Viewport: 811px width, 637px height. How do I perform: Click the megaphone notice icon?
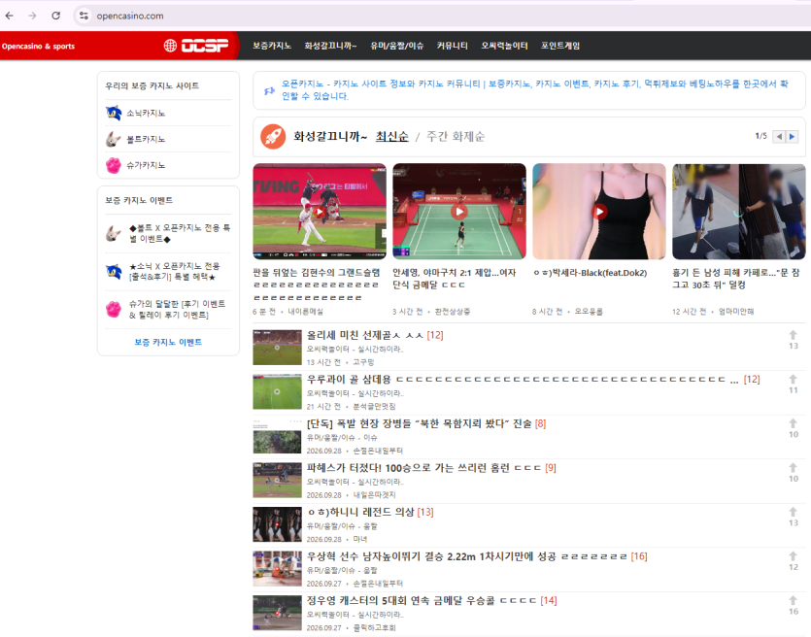point(269,91)
